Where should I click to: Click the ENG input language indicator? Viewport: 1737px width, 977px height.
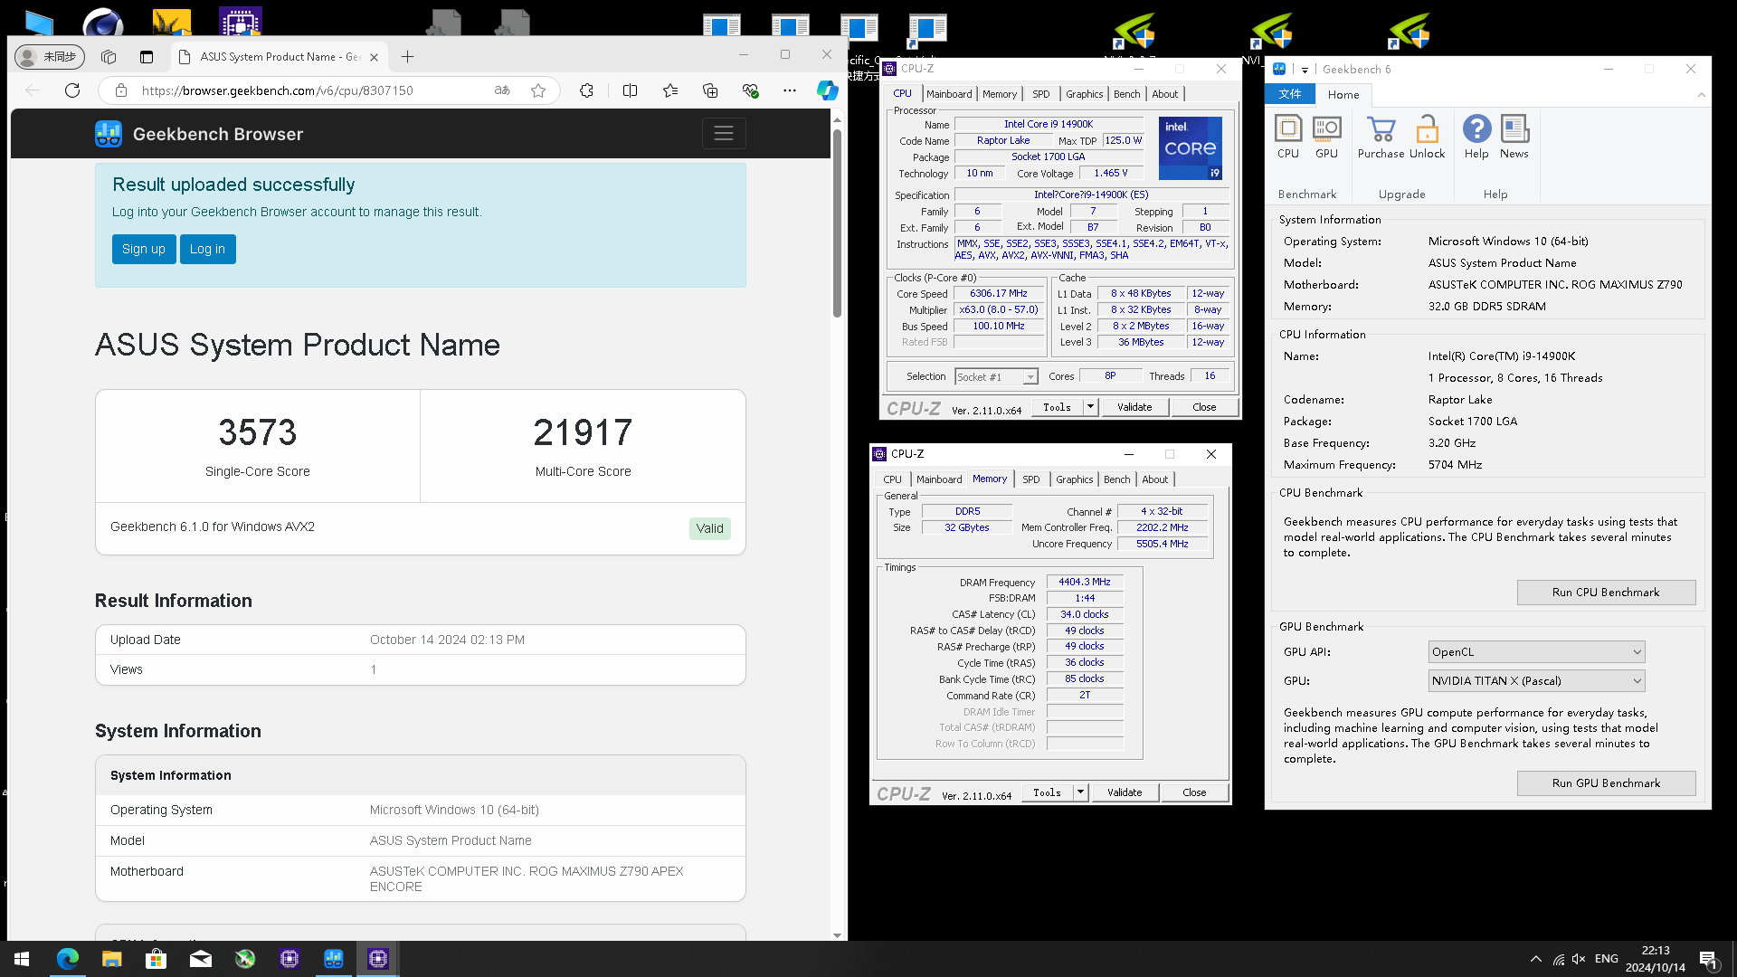coord(1607,959)
